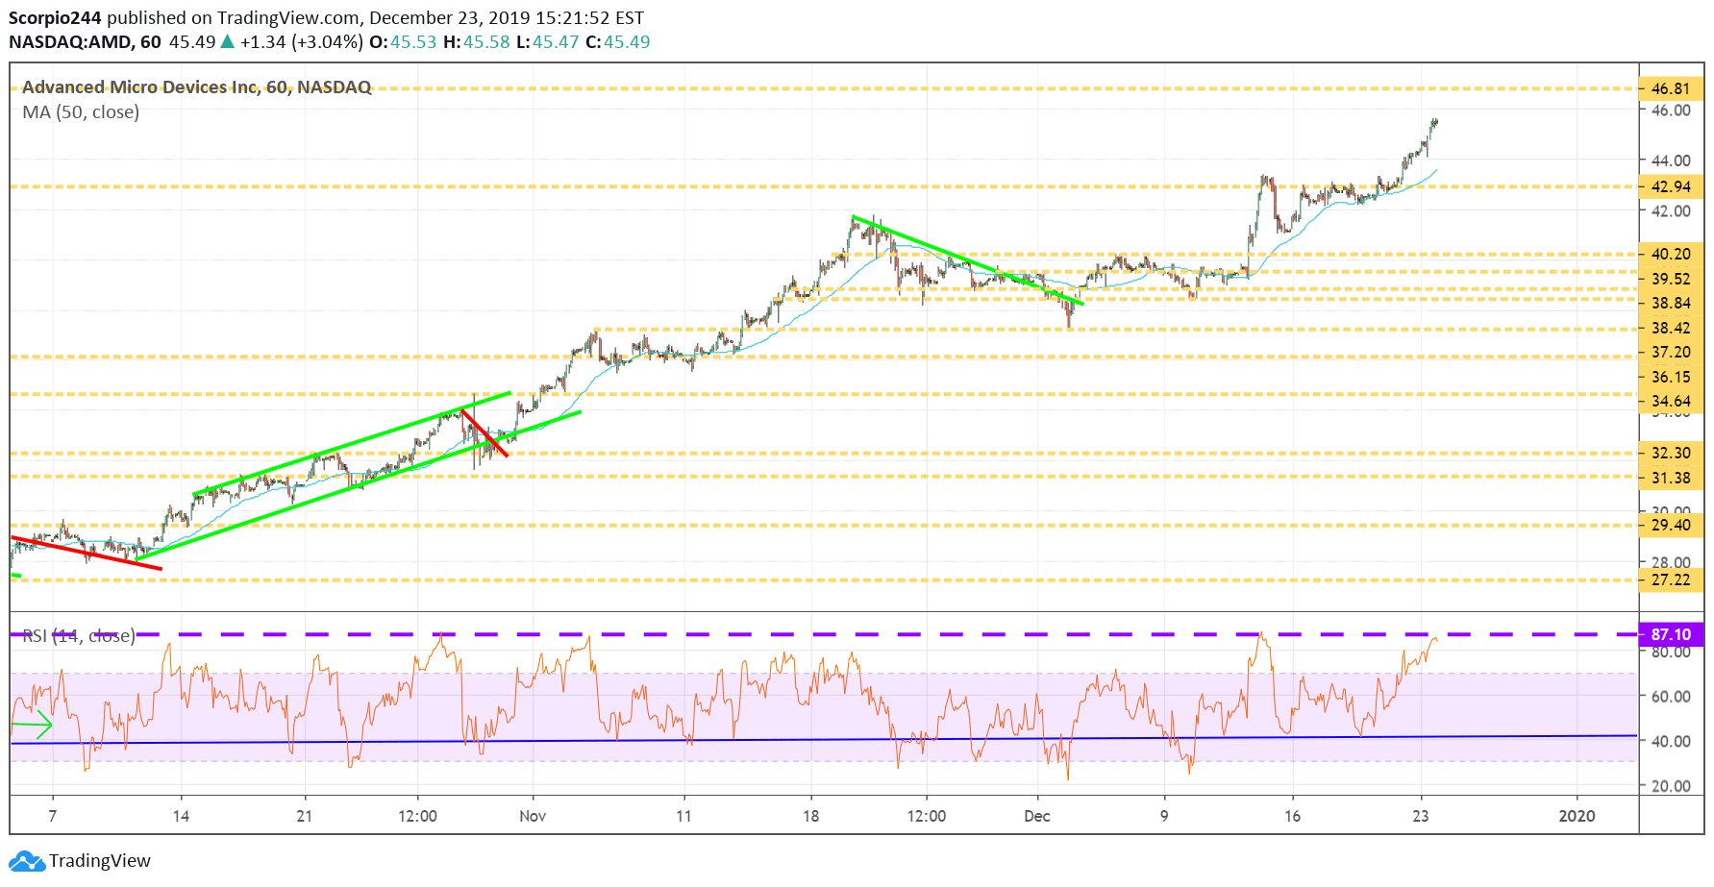
Task: Click the 39.52 price level label
Action: coord(1671,279)
